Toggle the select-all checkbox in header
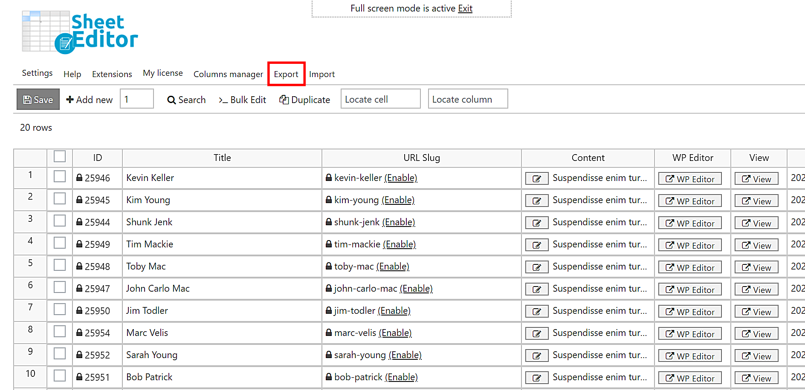This screenshot has width=805, height=390. pyautogui.click(x=60, y=157)
